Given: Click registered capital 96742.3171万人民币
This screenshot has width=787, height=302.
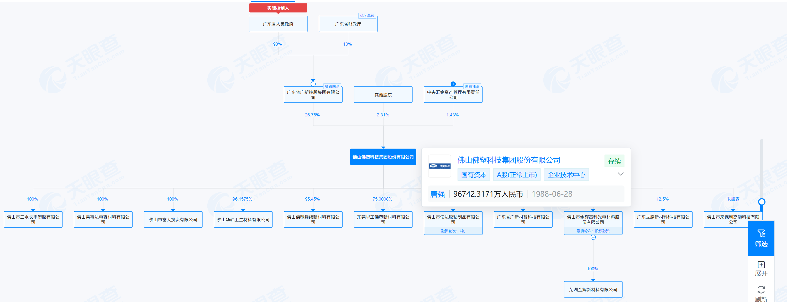Looking at the screenshot, I should (x=488, y=194).
